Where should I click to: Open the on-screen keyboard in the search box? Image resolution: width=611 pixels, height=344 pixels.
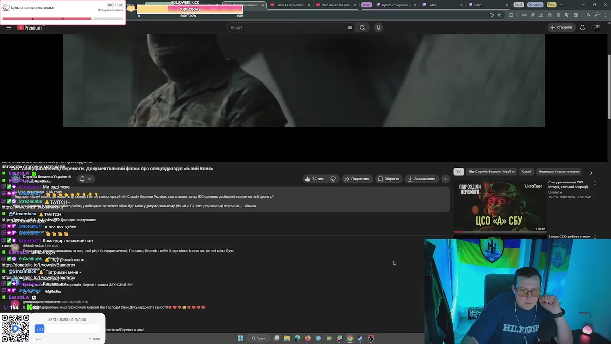pos(350,27)
